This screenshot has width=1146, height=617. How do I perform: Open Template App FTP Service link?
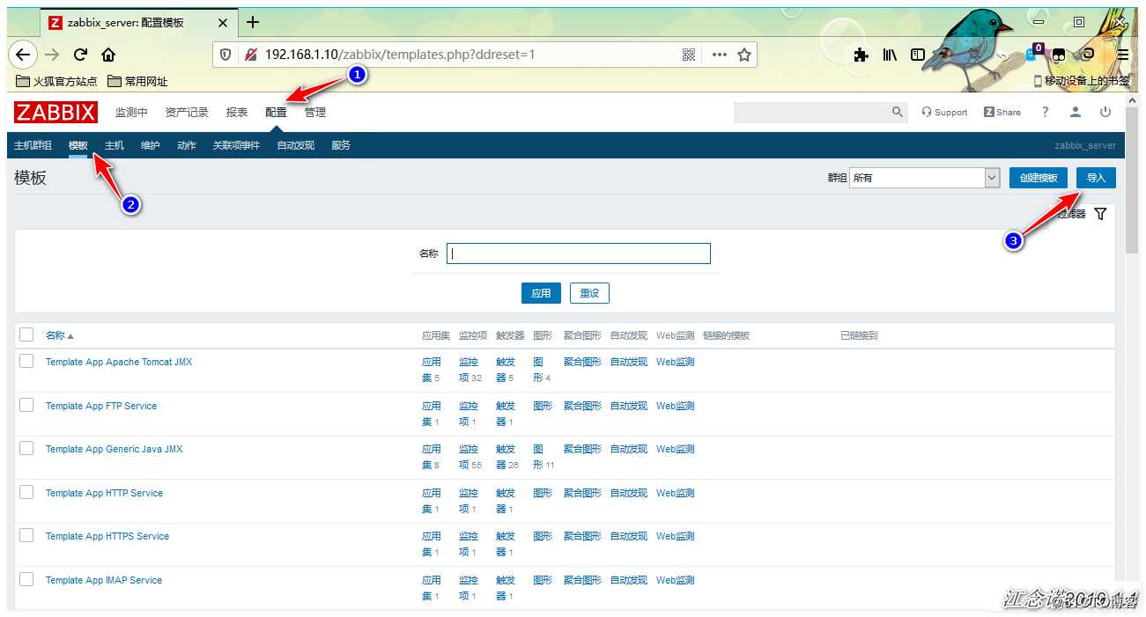101,406
